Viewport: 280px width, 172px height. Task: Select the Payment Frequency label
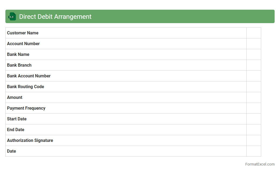click(26, 108)
